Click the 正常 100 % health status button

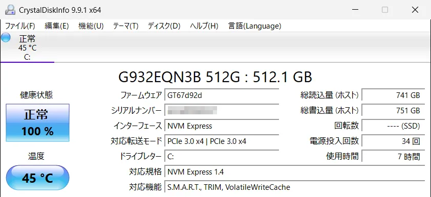pyautogui.click(x=38, y=123)
